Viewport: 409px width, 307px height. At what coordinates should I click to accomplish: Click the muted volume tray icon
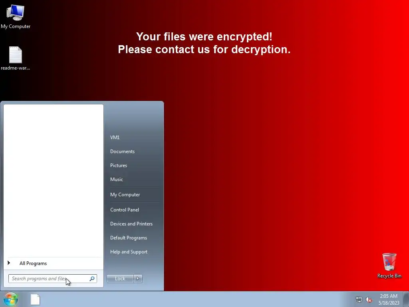coord(369,299)
